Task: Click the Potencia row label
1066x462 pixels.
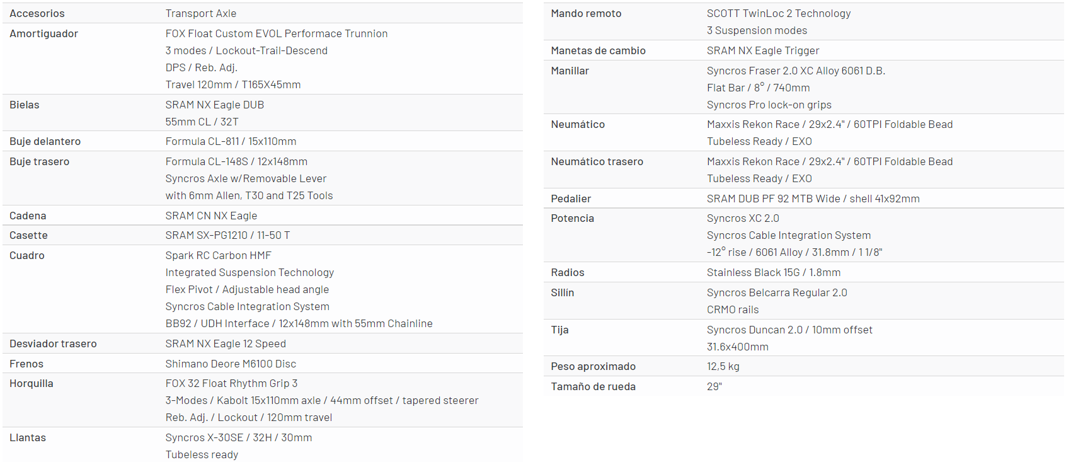Action: pyautogui.click(x=572, y=218)
